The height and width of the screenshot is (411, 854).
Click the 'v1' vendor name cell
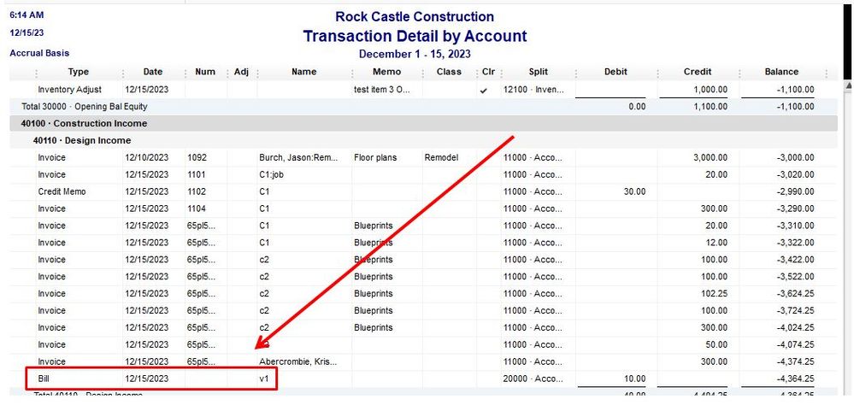pos(264,379)
